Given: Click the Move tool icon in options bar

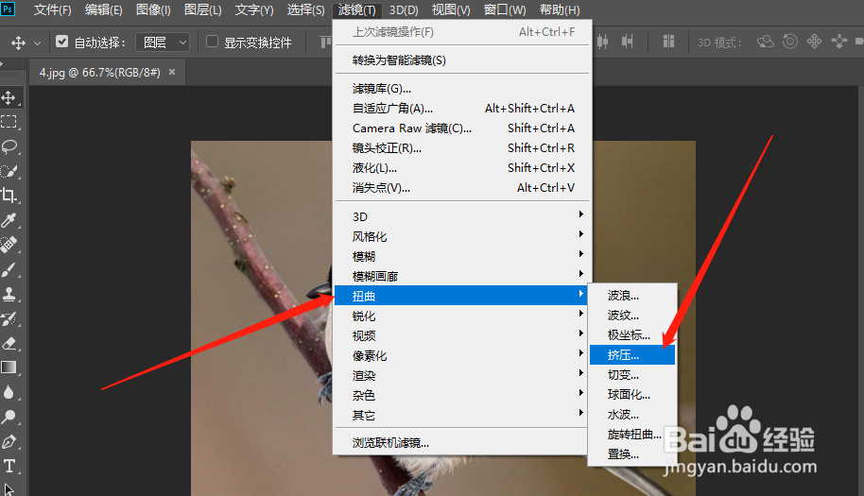Looking at the screenshot, I should click(x=18, y=43).
